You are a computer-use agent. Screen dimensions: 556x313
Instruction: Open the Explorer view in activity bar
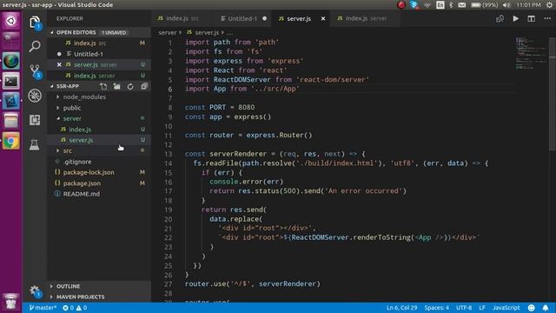pyautogui.click(x=35, y=23)
